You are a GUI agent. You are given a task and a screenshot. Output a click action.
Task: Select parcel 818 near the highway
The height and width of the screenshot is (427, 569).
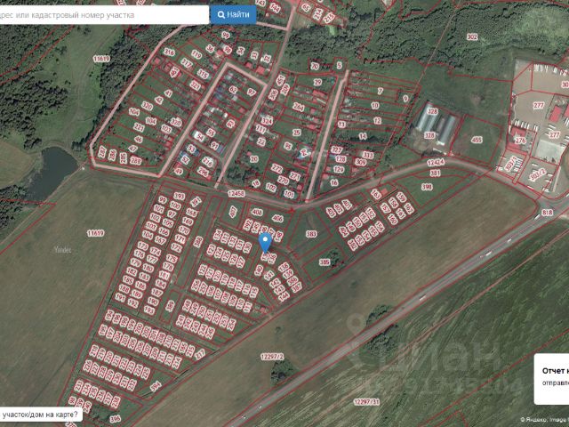546,213
